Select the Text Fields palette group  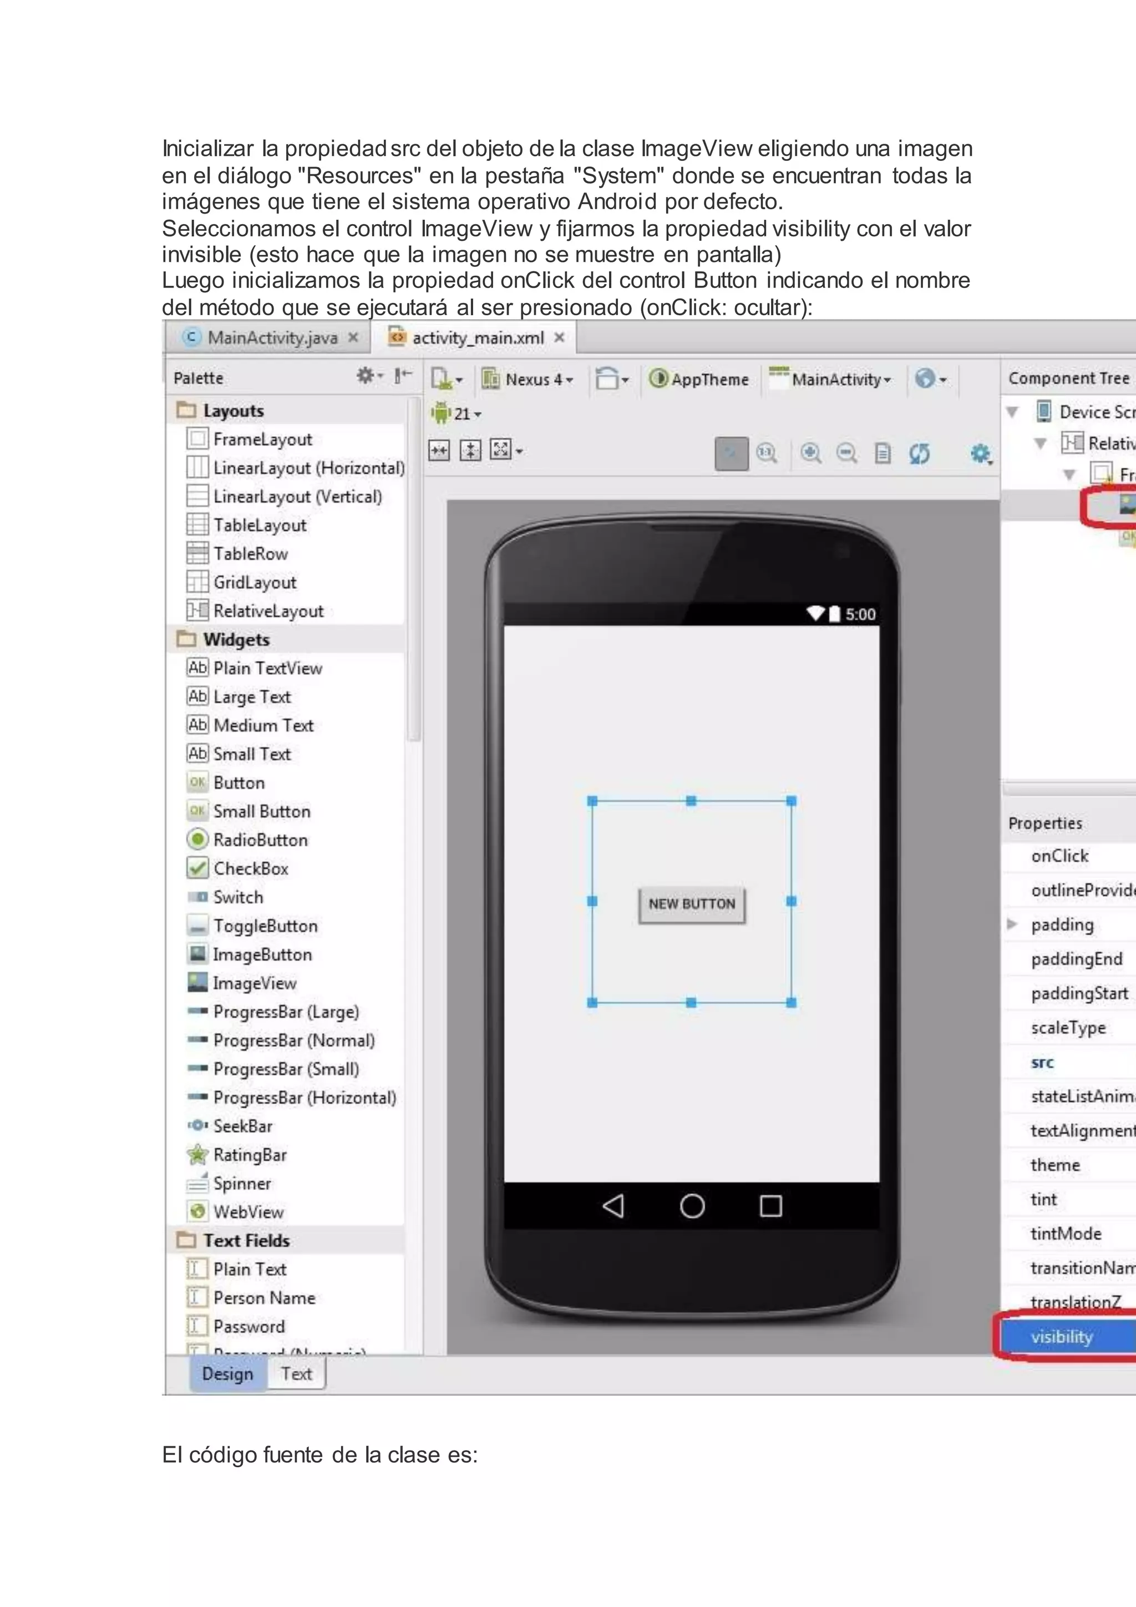pyautogui.click(x=286, y=1241)
